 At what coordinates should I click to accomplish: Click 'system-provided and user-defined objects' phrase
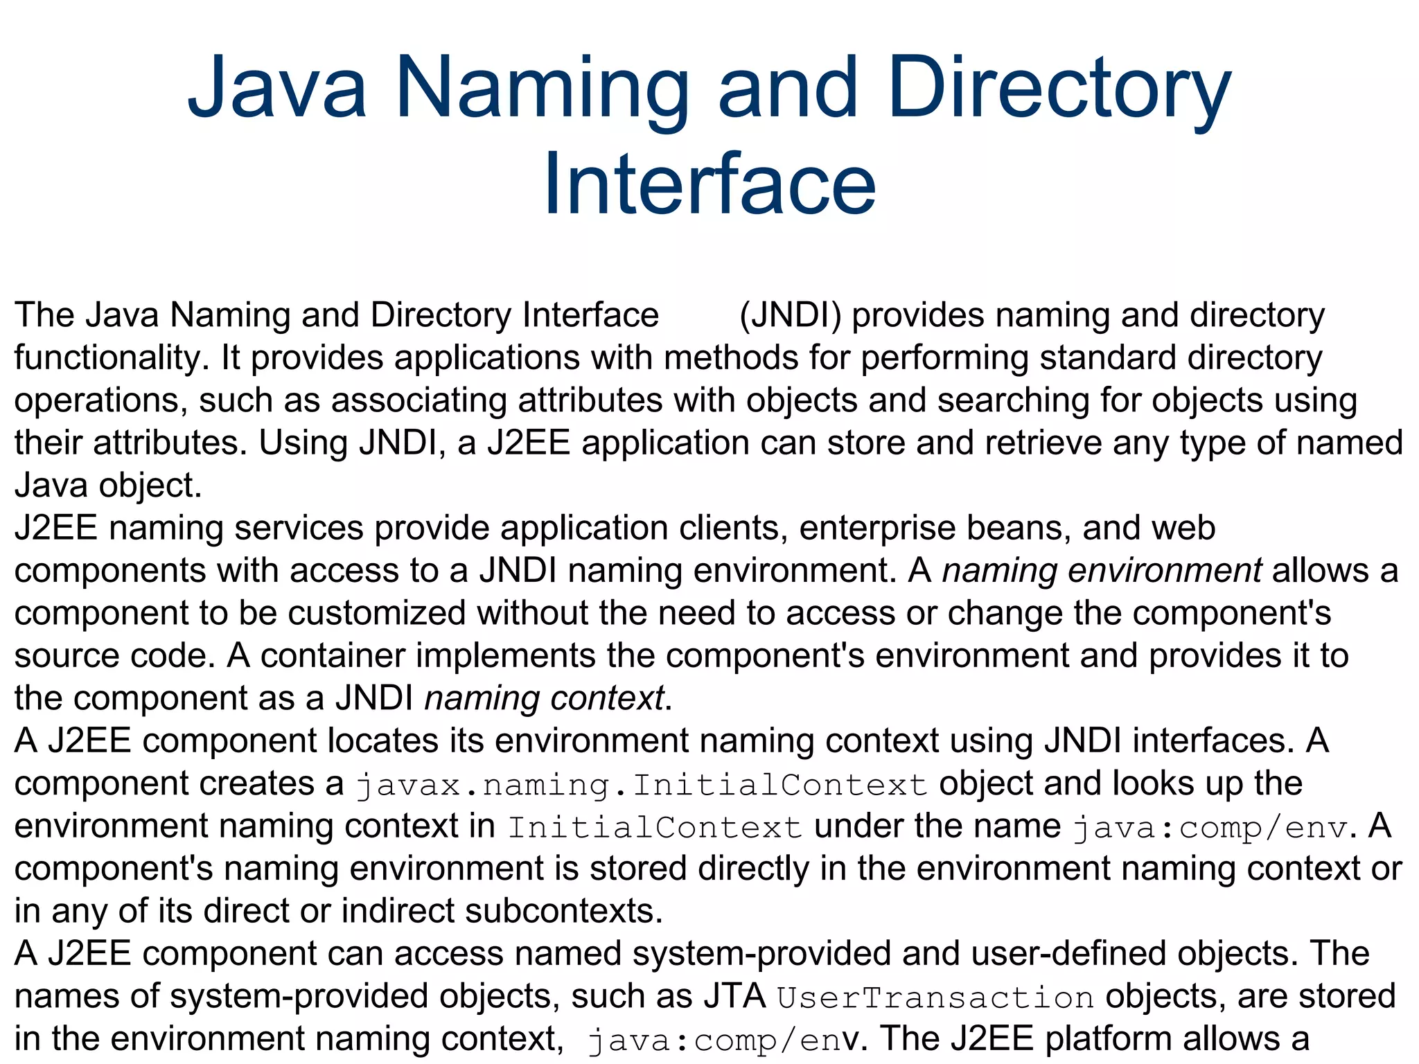[961, 954]
